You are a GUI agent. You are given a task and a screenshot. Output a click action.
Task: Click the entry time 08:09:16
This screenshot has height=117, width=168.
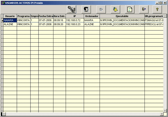60,20
